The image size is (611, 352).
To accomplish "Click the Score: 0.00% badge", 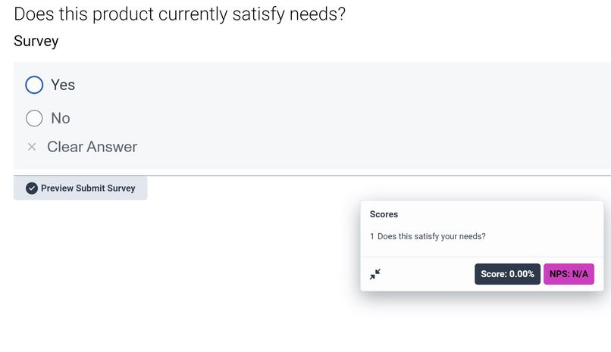I will (507, 274).
